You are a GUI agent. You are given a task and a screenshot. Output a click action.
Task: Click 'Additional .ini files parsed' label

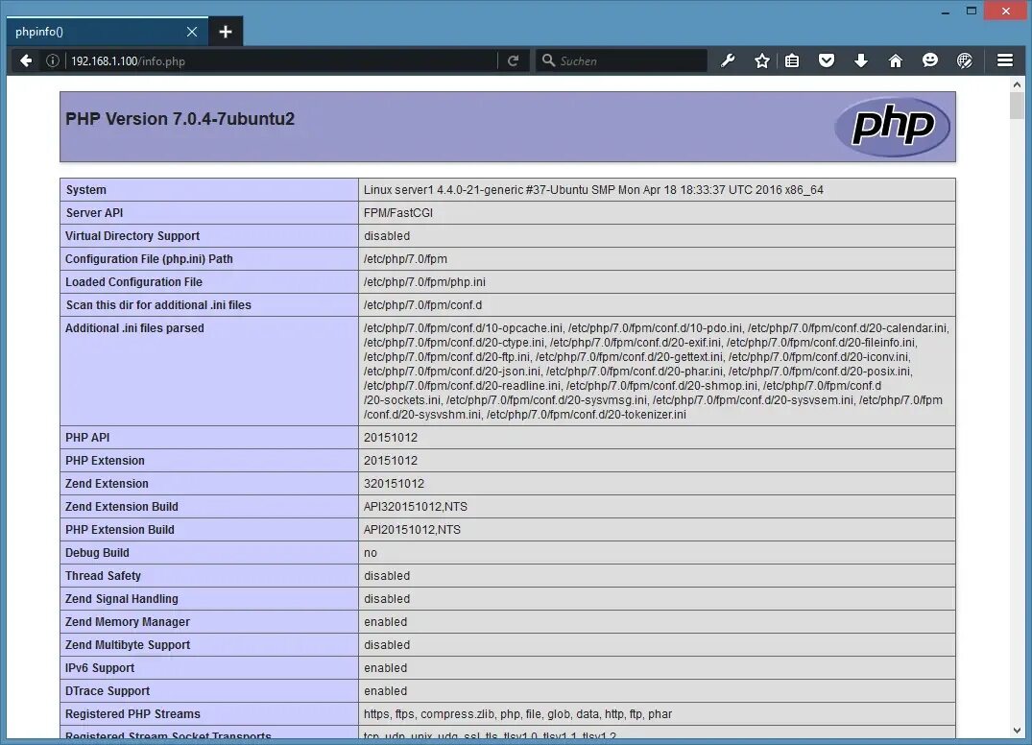[x=134, y=327]
